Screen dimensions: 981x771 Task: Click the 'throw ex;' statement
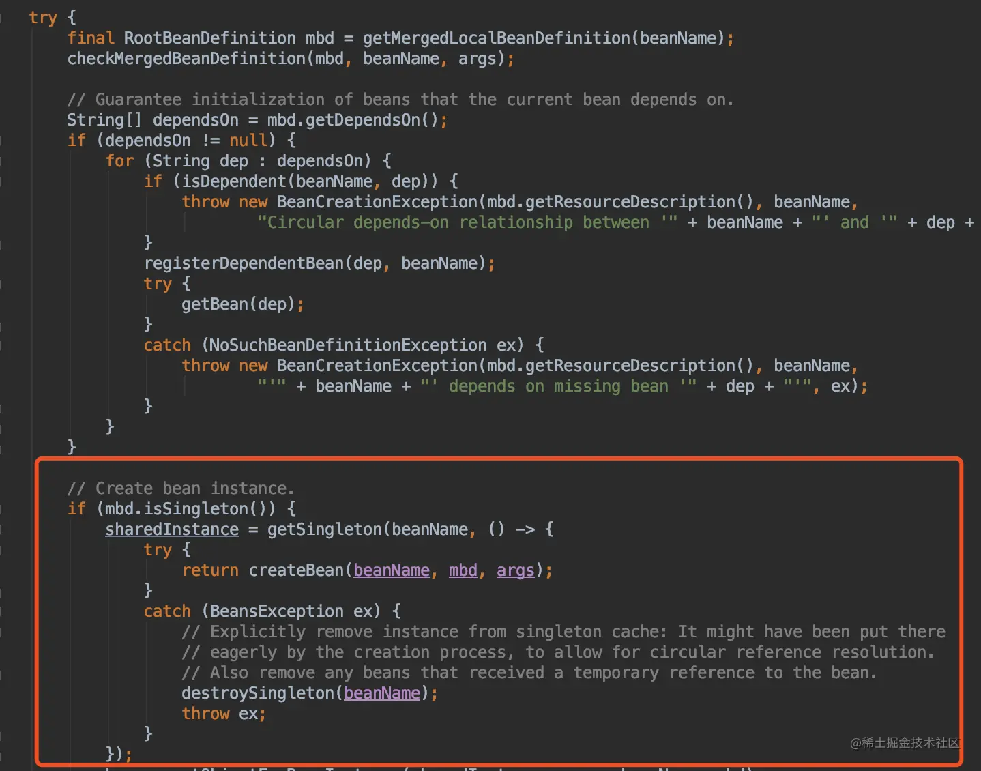pyautogui.click(x=224, y=714)
